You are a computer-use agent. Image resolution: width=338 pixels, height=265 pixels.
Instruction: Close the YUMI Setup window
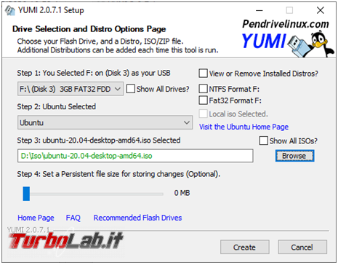(321, 10)
